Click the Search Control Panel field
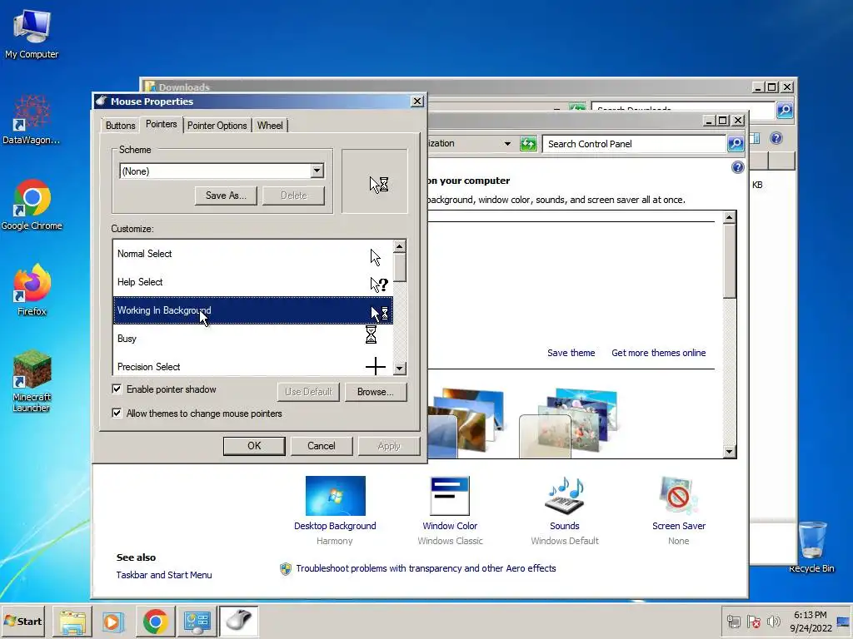The height and width of the screenshot is (639, 853). click(x=634, y=144)
